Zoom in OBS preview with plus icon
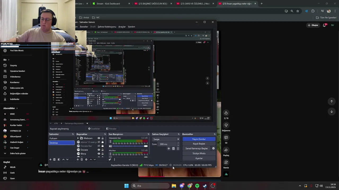This screenshot has height=190, width=339. tap(61, 123)
